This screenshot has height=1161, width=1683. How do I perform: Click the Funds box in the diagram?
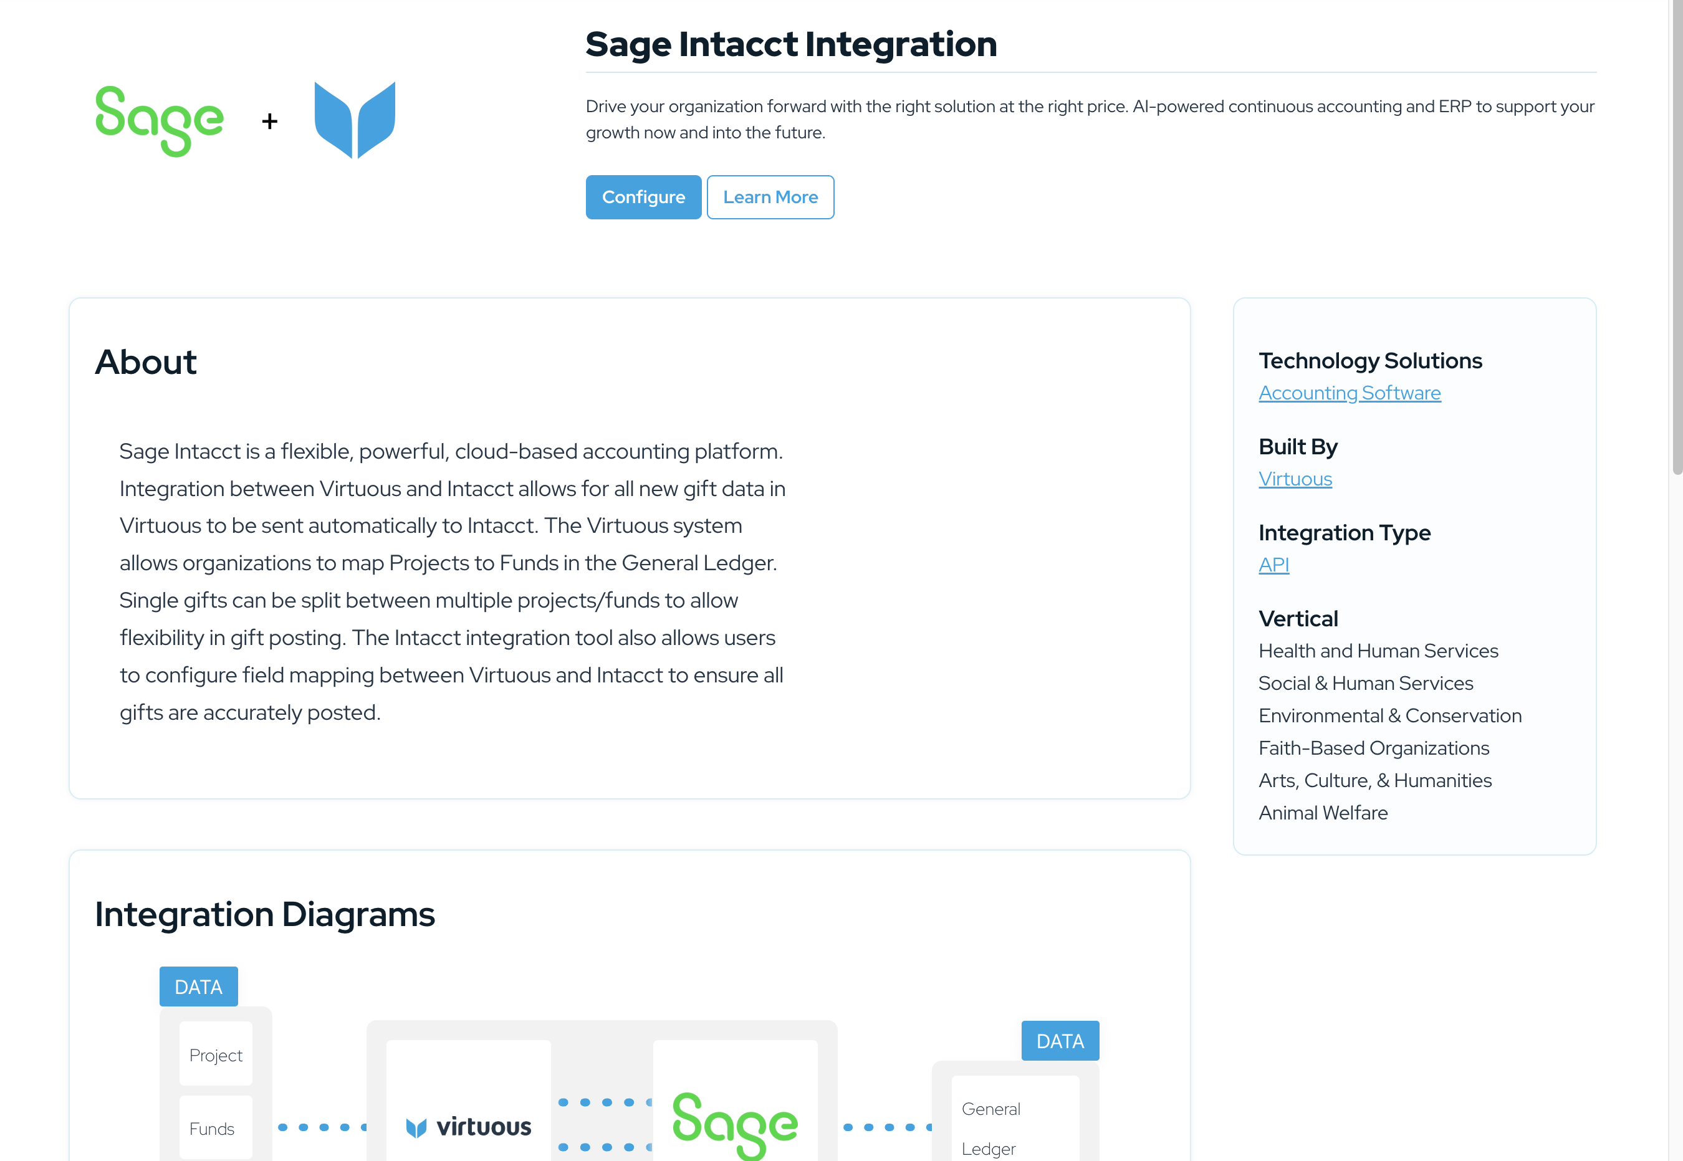[x=216, y=1127]
